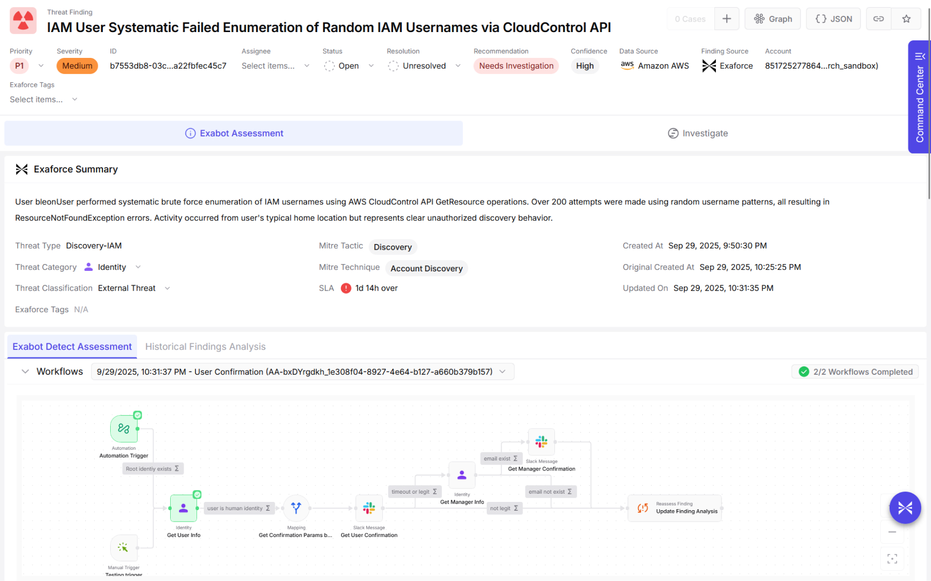Open the Threat Category Identity dropdown
The height and width of the screenshot is (581, 931).
[112, 267]
